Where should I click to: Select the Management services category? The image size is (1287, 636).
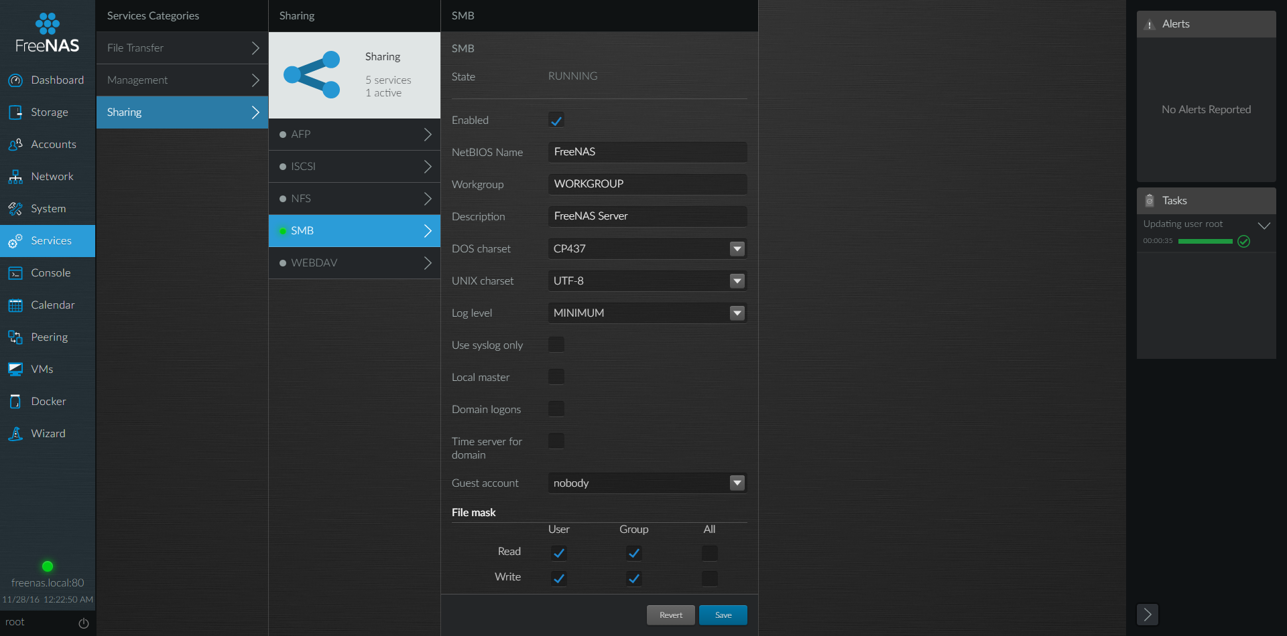(x=182, y=80)
